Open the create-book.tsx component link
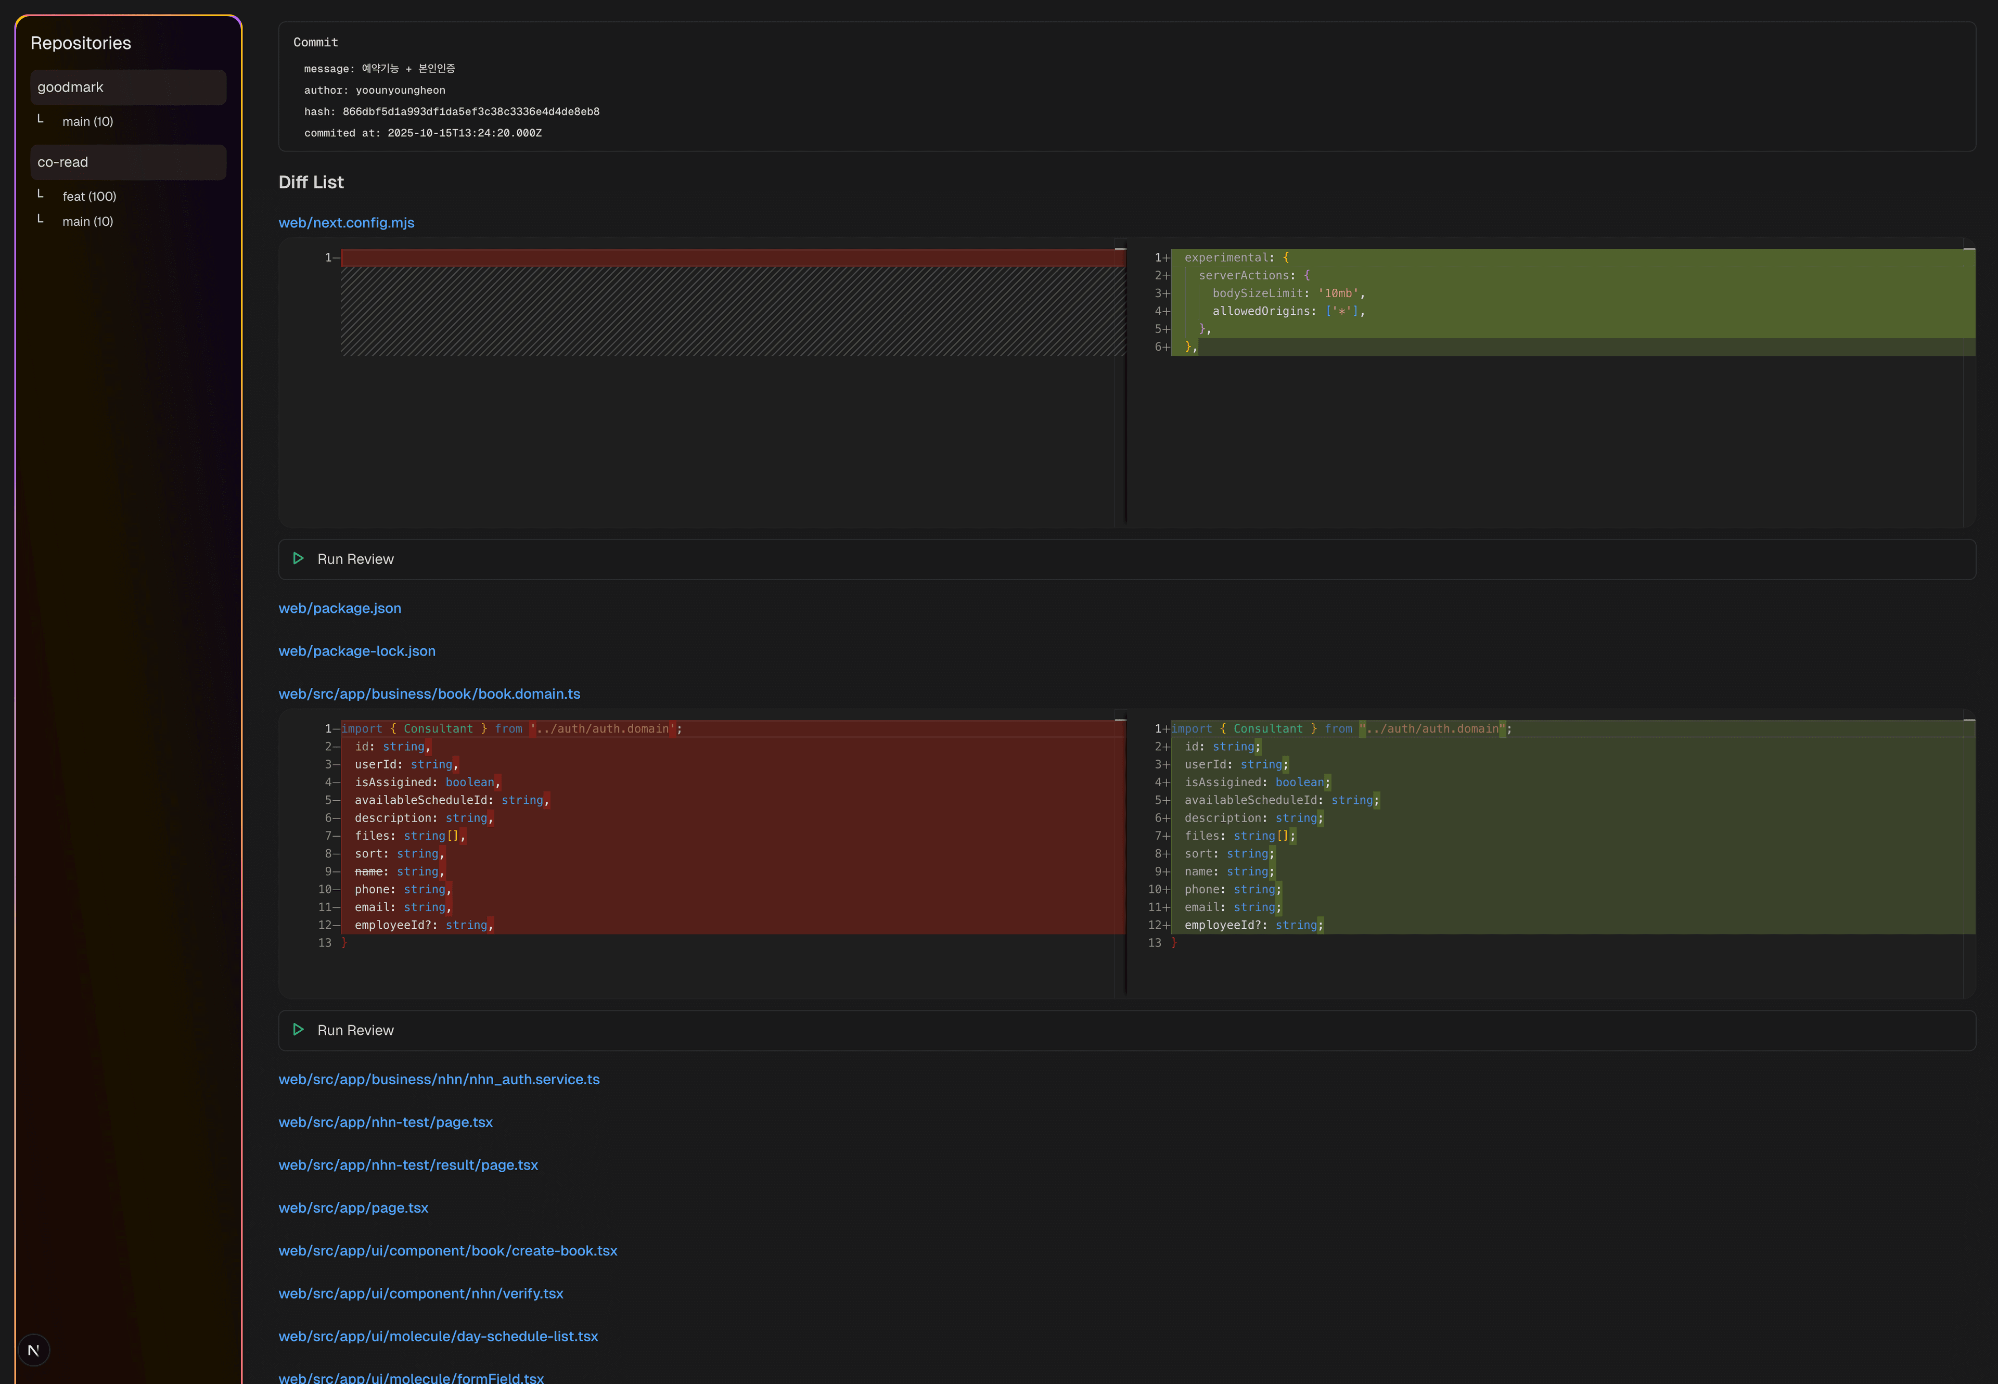1998x1384 pixels. tap(447, 1250)
